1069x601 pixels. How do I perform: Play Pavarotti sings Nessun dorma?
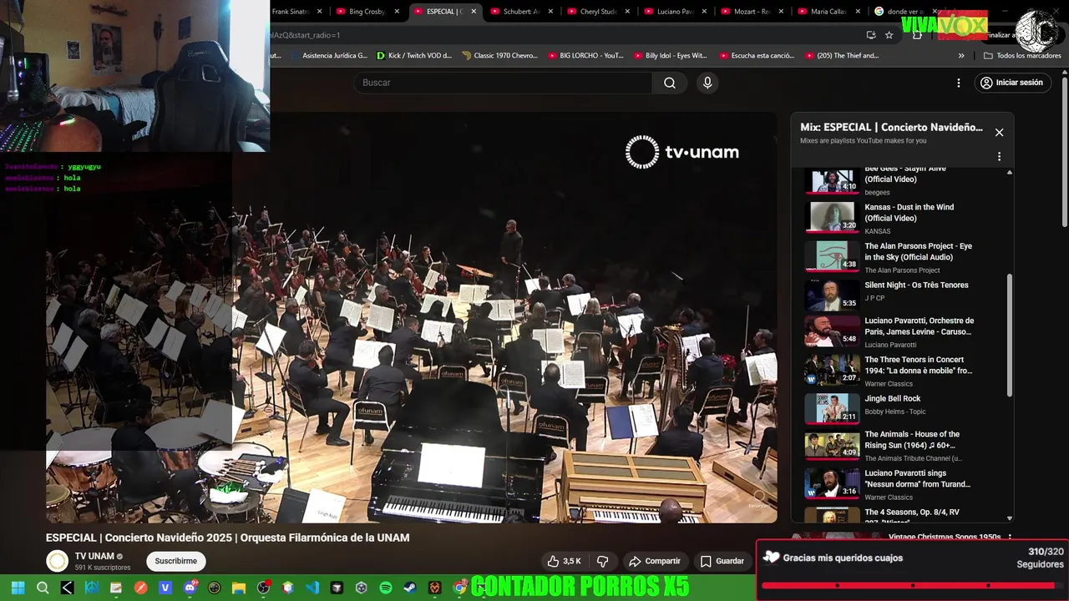[x=831, y=484]
